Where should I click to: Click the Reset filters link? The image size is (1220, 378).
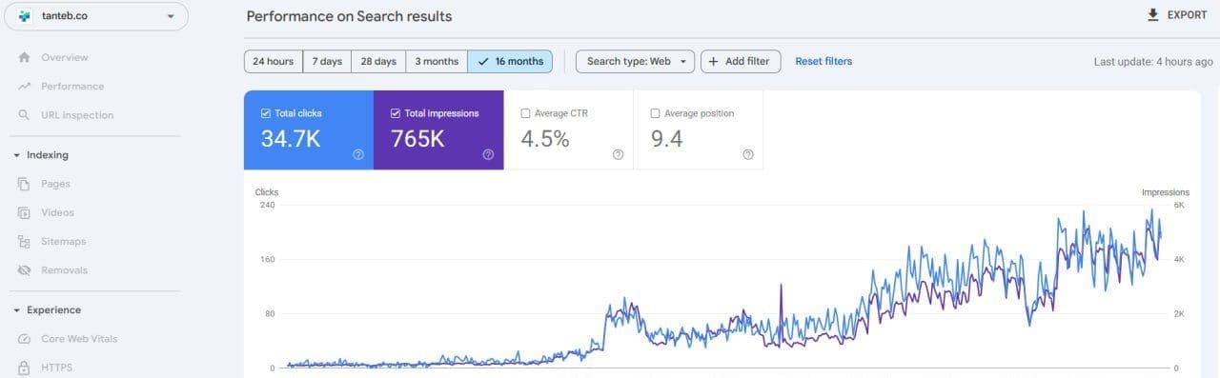(823, 61)
